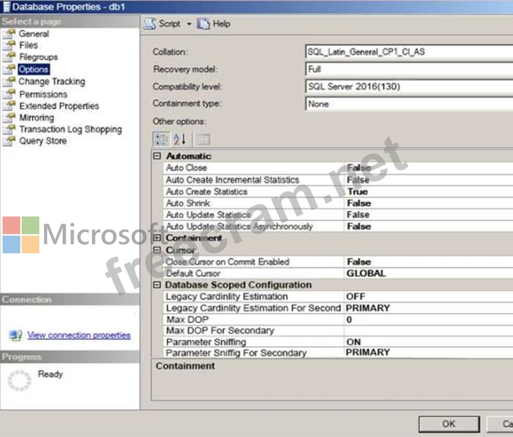Select the General page
Screen dimensions: 513x437
(x=34, y=34)
